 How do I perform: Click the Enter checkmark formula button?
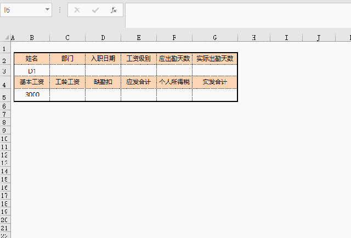pyautogui.click(x=95, y=10)
